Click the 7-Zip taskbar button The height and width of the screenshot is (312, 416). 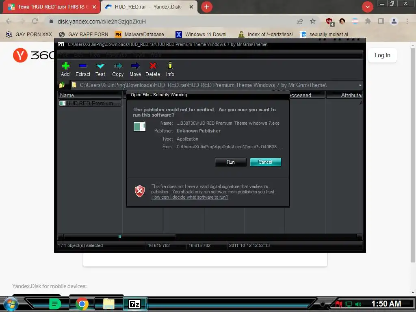134,304
